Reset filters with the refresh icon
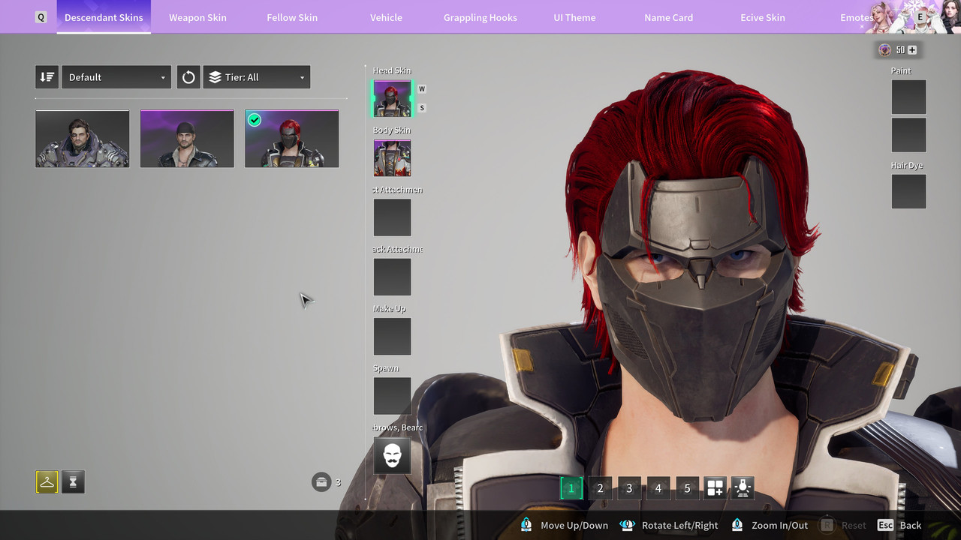The image size is (961, 540). (188, 77)
